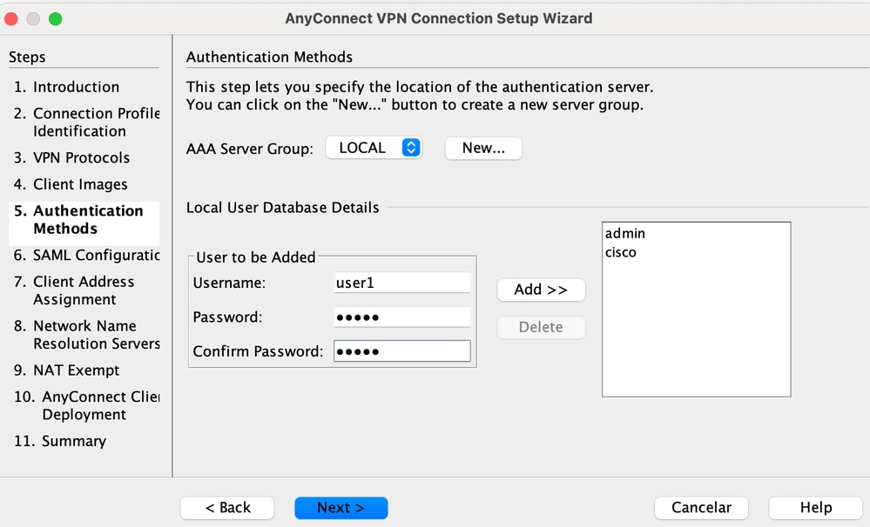Open Client Address Assignment step
The width and height of the screenshot is (870, 527).
pos(84,290)
